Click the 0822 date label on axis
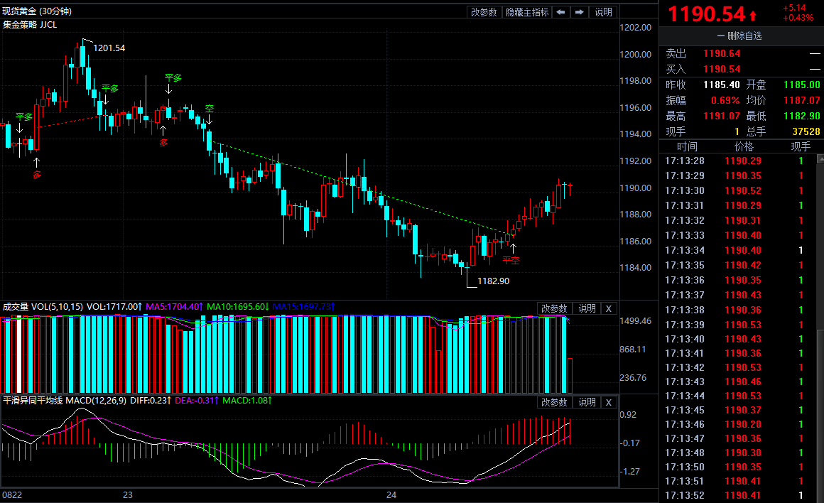 12,494
